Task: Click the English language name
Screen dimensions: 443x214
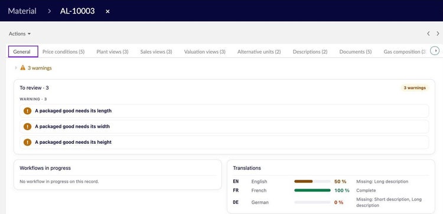Action: click(259, 182)
